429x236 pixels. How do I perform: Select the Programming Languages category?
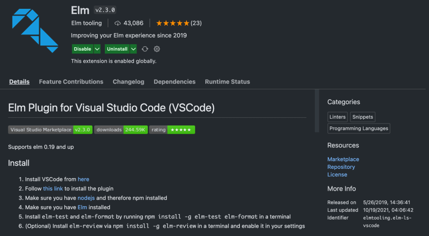click(359, 128)
